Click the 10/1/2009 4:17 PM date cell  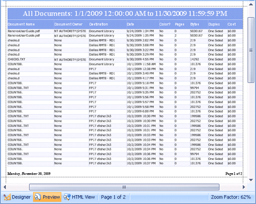tap(140, 78)
